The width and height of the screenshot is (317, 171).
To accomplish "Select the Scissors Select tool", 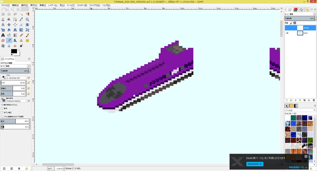I will coord(3,19).
